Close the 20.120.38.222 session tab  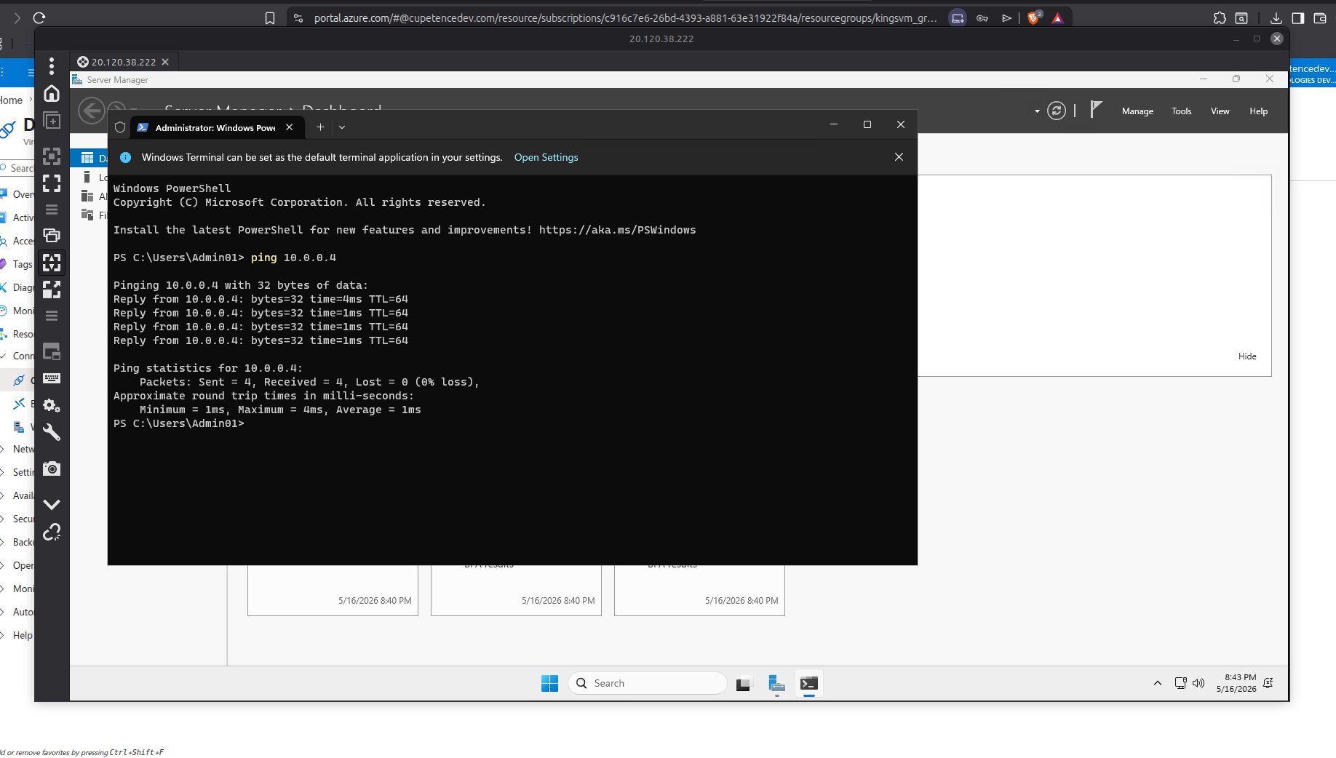pos(165,62)
